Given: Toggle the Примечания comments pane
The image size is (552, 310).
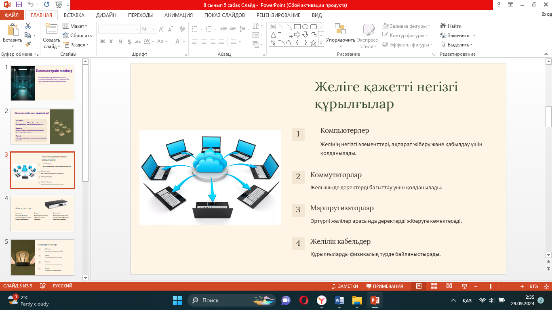Looking at the screenshot, I should point(385,286).
